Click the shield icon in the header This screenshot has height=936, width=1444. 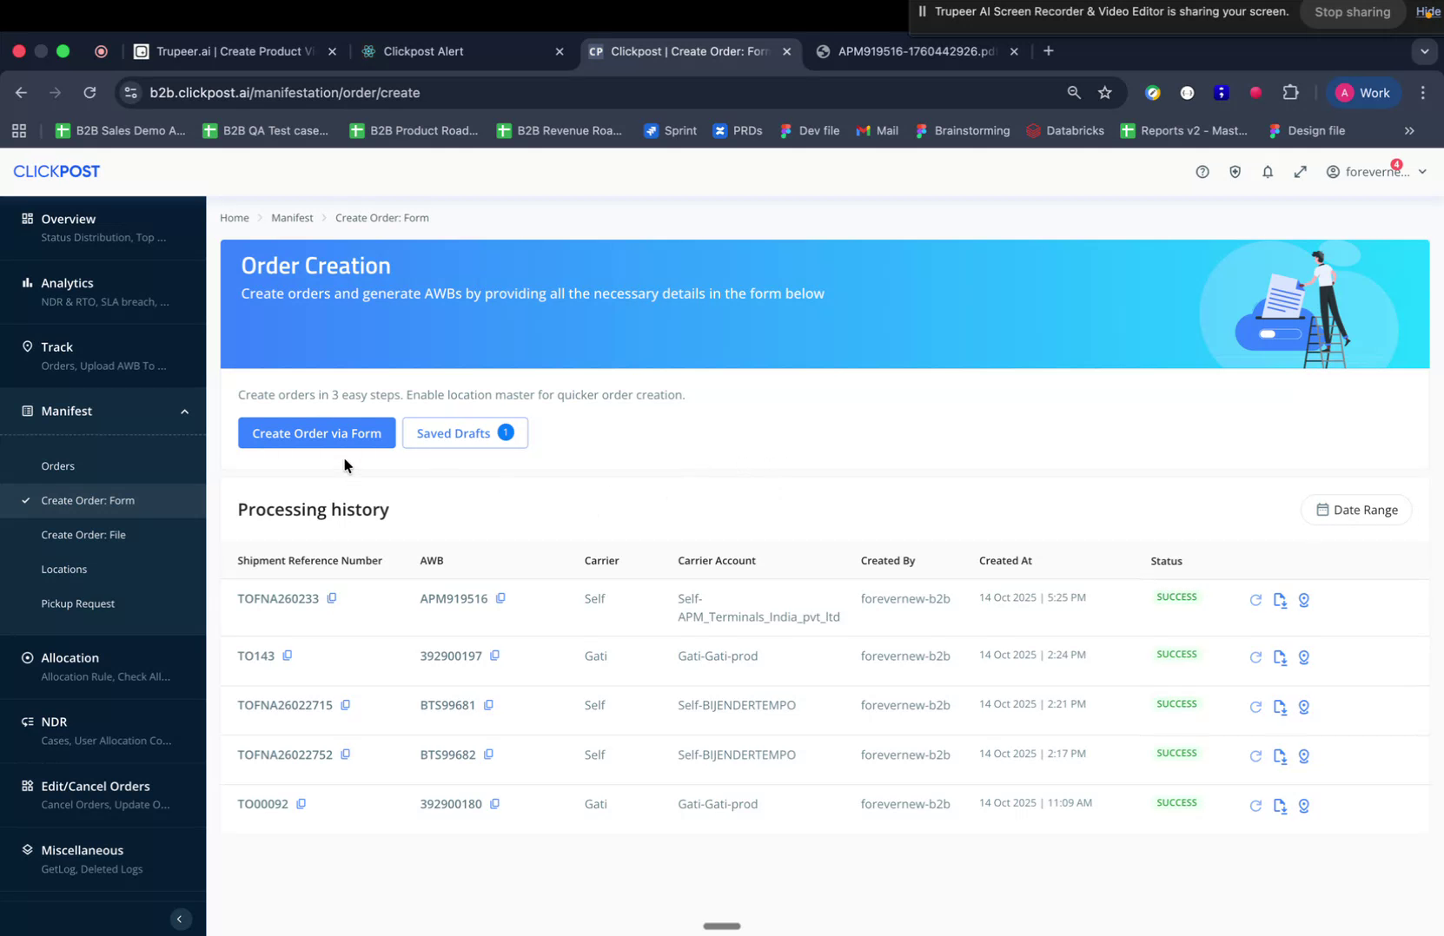[x=1235, y=172]
